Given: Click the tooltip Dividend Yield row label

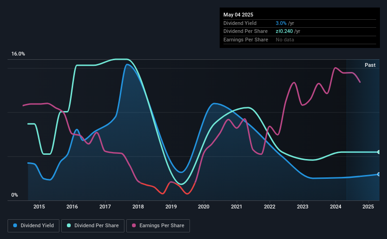Looking at the screenshot, I should [x=240, y=23].
